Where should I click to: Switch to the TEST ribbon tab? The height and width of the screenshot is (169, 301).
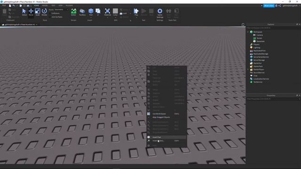[53, 6]
